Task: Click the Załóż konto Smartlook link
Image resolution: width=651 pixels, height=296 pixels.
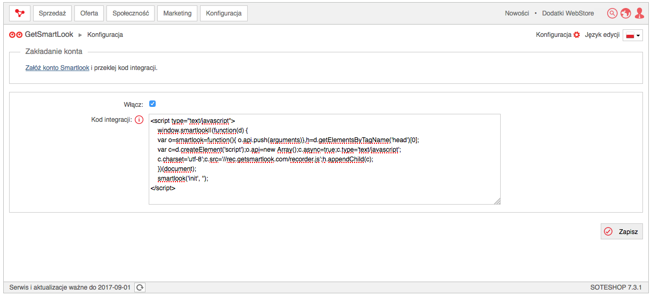Action: pos(57,68)
